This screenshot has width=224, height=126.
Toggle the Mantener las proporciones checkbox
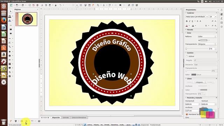click(187, 114)
